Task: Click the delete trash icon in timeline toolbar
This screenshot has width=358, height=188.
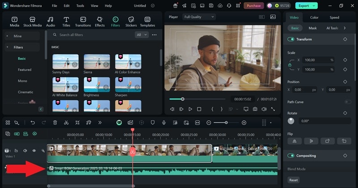Action: 55,123
